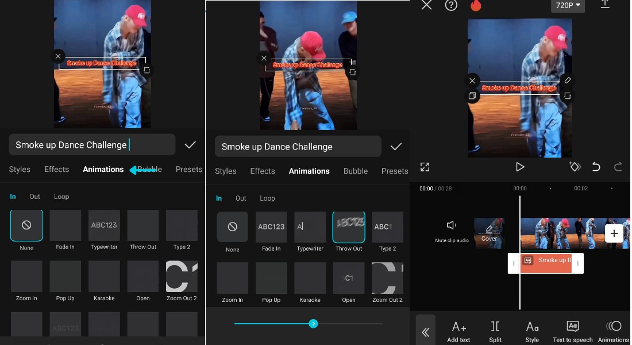Screen dimensions: 632x345
Task: Select the Loop animation tab in the middle panel
Action: point(267,198)
